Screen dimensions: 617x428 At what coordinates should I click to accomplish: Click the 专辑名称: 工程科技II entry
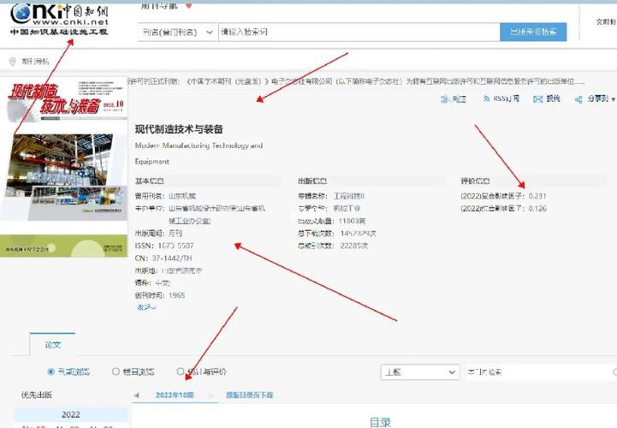click(x=331, y=196)
